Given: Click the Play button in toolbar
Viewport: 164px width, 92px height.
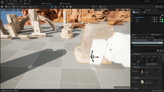Looking at the screenshot, I should point(95,7).
